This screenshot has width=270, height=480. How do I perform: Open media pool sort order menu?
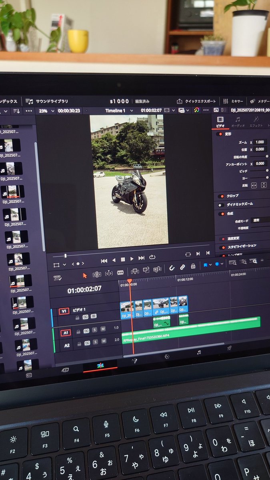point(16,111)
